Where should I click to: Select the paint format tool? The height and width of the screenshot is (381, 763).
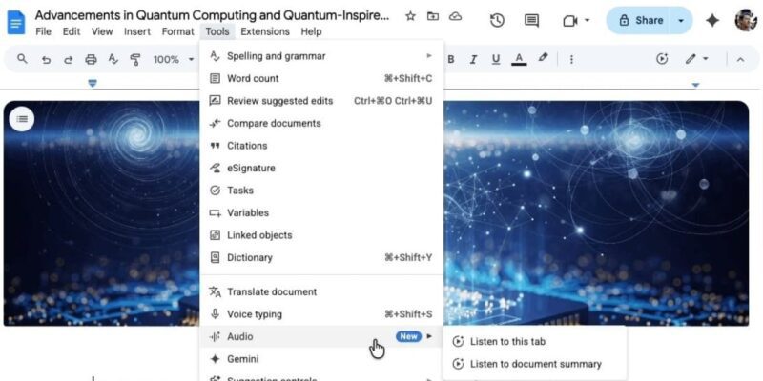coord(135,59)
